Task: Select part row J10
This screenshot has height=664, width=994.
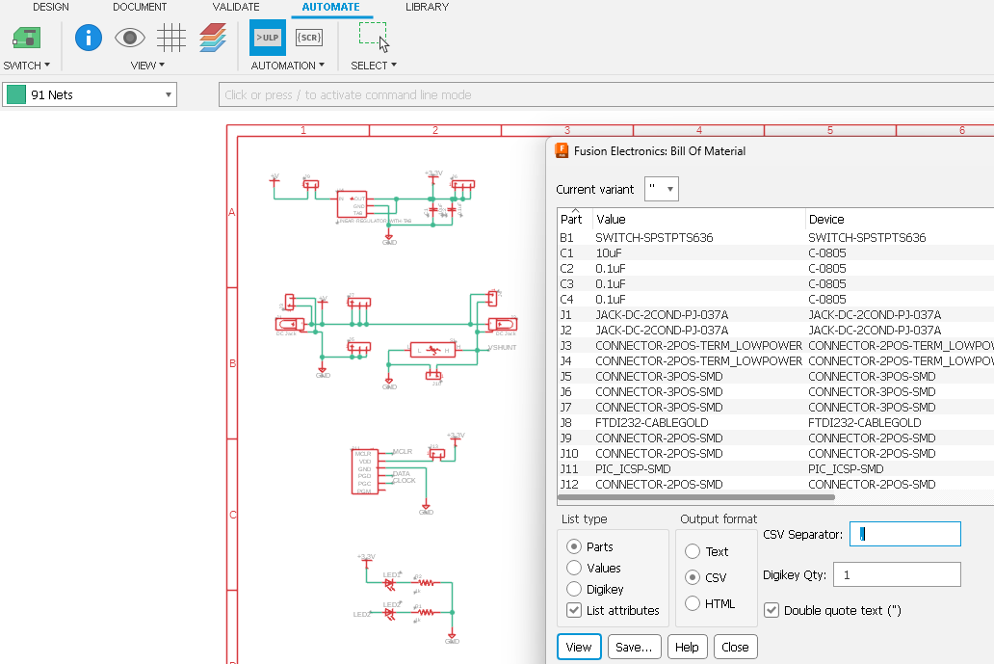Action: (776, 454)
